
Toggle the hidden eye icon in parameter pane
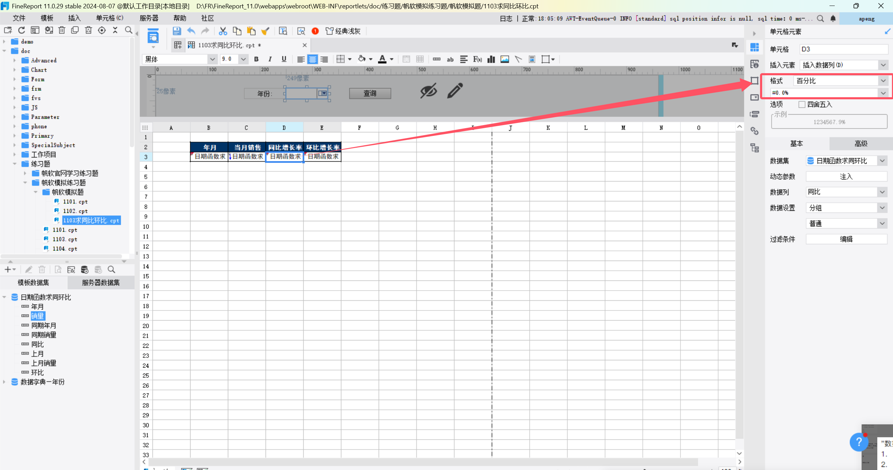(x=428, y=91)
